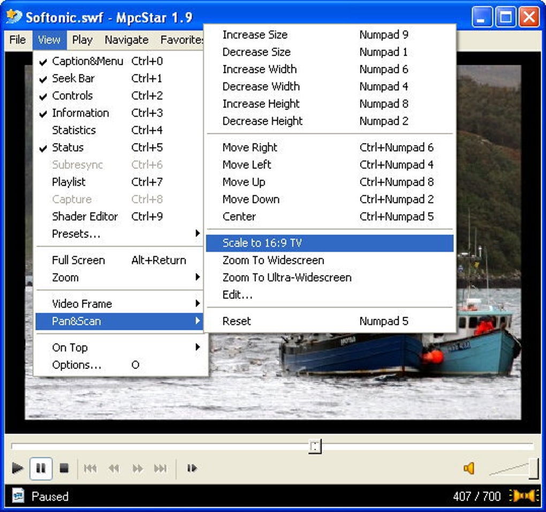546x512 pixels.
Task: Toggle Status bar visibility
Action: (119, 147)
